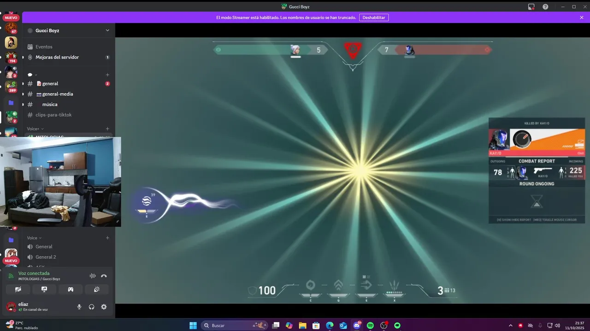Click MITOLOGIAS / Gucci Boyz channel link
590x331 pixels.
[x=39, y=279]
